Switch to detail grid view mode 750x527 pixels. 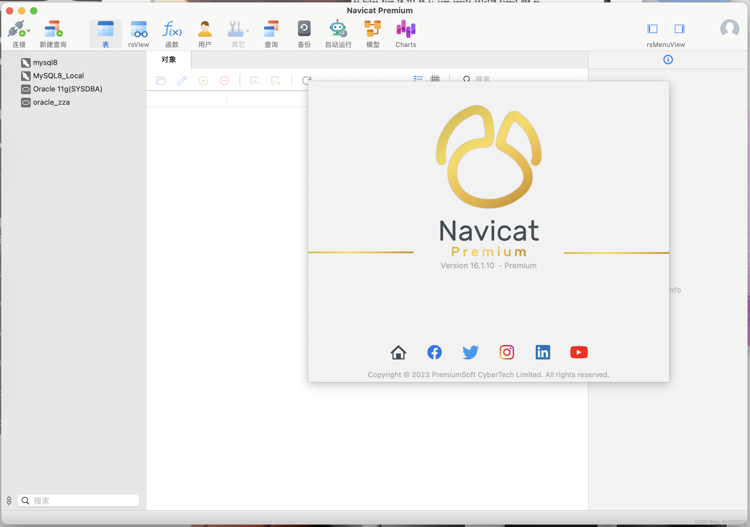coord(435,79)
